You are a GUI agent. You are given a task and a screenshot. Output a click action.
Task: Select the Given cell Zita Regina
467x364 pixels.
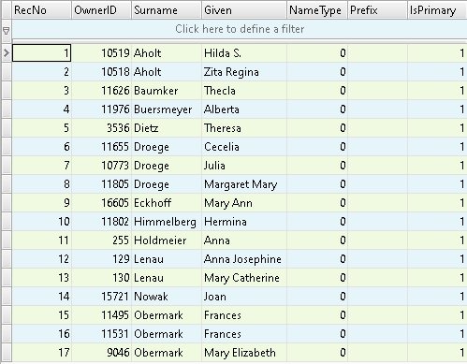coord(244,72)
